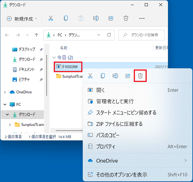
Task: Go up one folder with the up arrow
Action: 36,35
